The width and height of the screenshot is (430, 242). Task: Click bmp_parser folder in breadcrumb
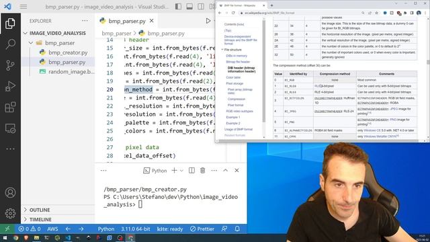(x=116, y=34)
